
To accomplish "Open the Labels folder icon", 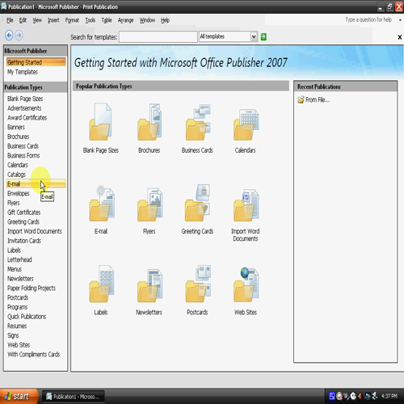I will (101, 284).
